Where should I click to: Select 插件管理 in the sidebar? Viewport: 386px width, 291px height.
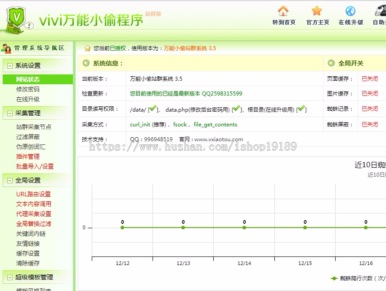(x=28, y=156)
